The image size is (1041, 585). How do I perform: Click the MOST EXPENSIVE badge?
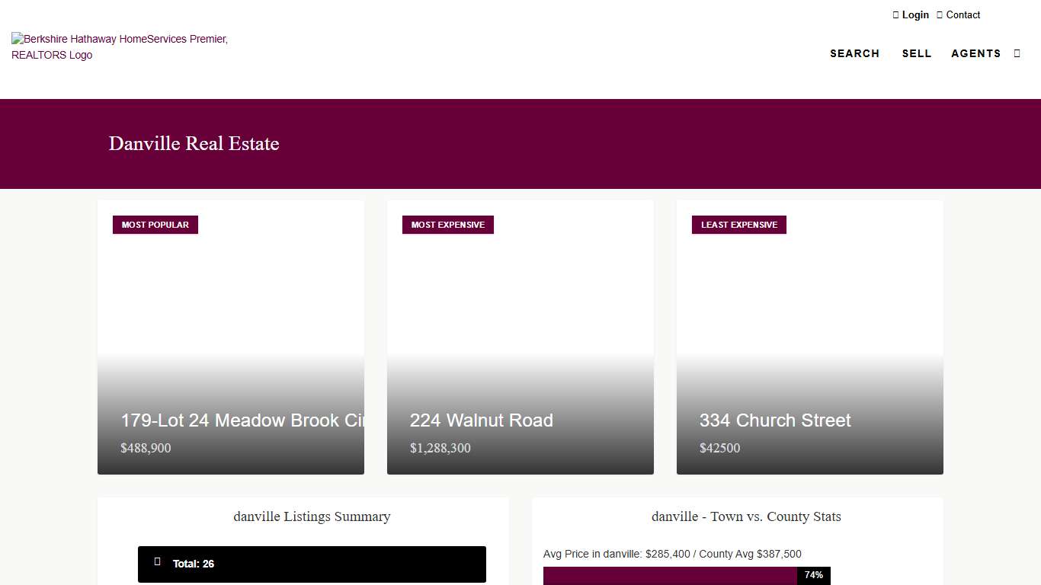tap(447, 225)
